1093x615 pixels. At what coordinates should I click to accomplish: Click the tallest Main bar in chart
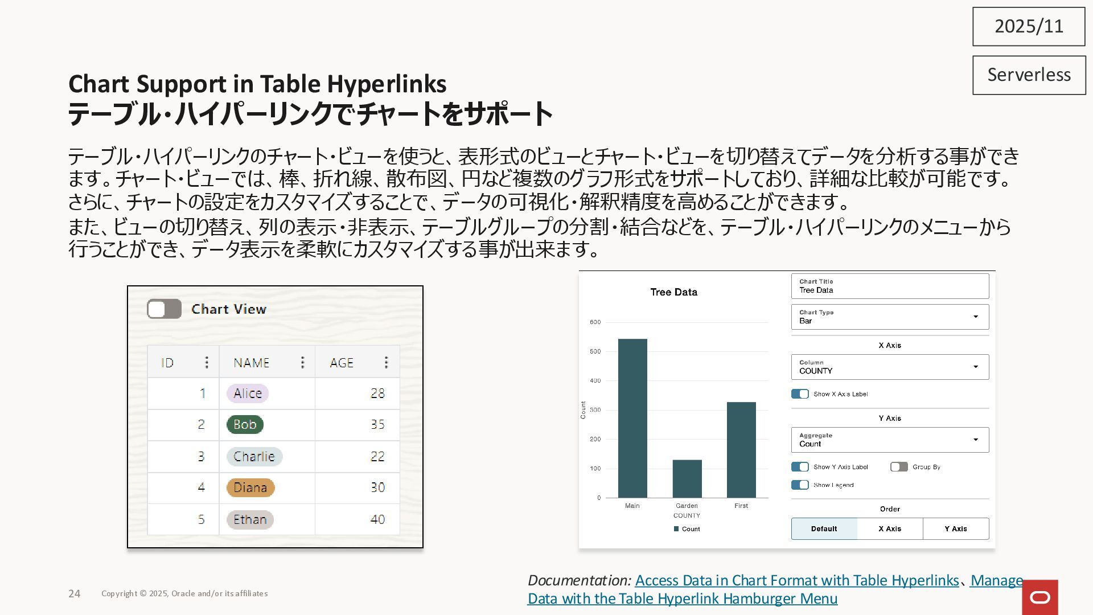point(632,419)
